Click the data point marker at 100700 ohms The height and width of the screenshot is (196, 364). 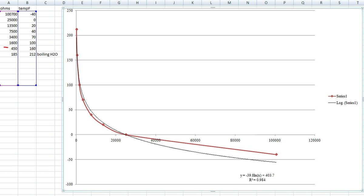(276, 155)
